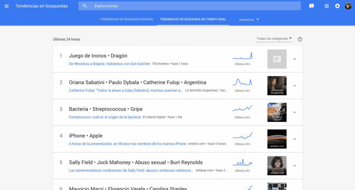The width and height of the screenshot is (355, 190).
Task: Expand the Juego de tronos trend row
Action: pyautogui.click(x=295, y=59)
